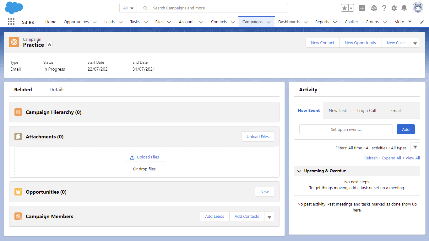Focus the Search Campaigns and more field
Viewport: 429px width, 241px height.
coord(212,8)
